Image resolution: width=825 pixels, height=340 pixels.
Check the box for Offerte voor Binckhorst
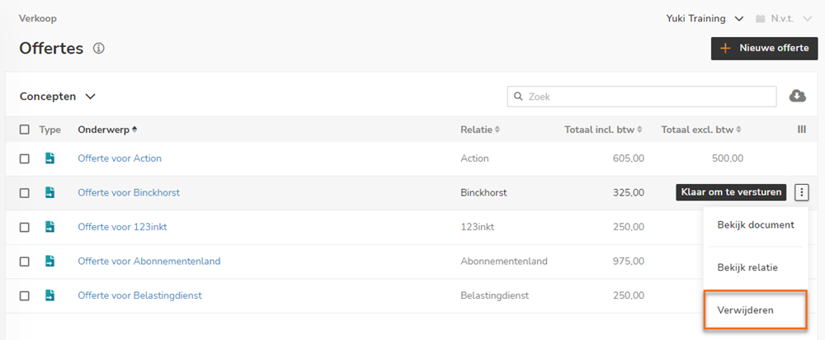[24, 193]
